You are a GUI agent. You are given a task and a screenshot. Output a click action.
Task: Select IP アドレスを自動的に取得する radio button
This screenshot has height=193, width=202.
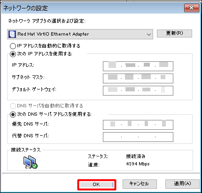pos(13,46)
